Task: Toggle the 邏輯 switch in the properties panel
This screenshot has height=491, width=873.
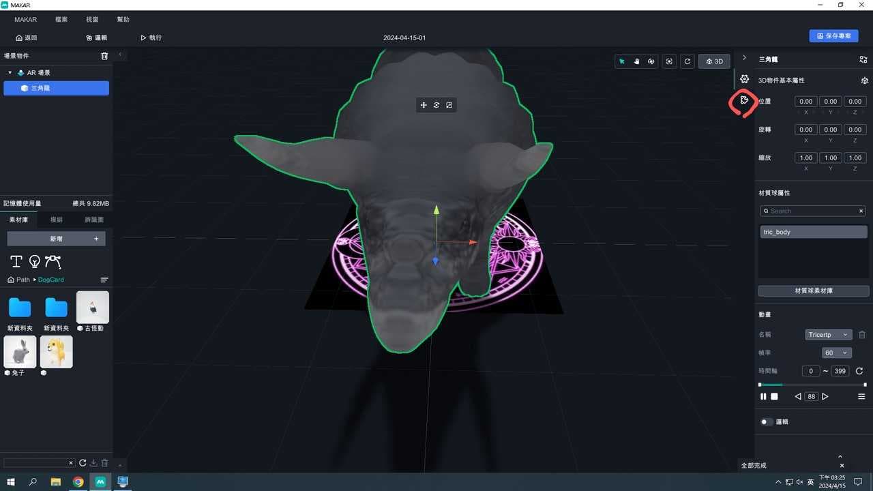Action: (767, 422)
